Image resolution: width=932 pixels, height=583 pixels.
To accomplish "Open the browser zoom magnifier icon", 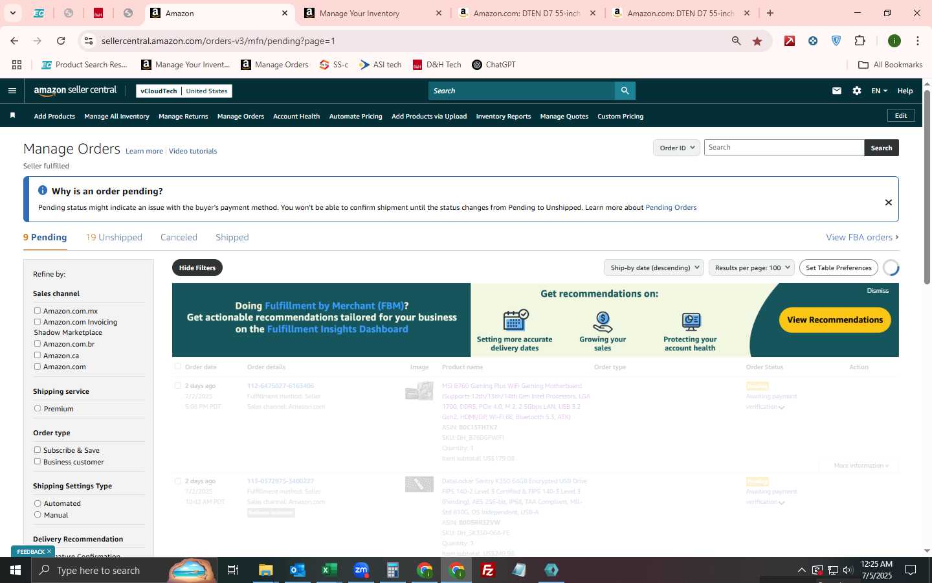I will tap(736, 41).
